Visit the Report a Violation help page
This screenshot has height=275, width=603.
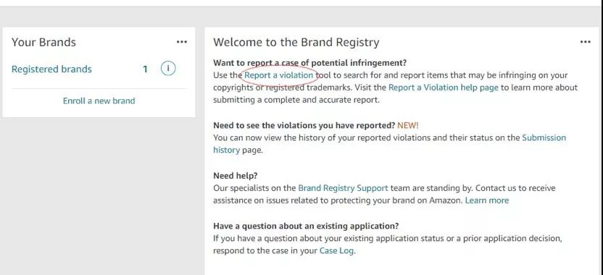pyautogui.click(x=443, y=88)
